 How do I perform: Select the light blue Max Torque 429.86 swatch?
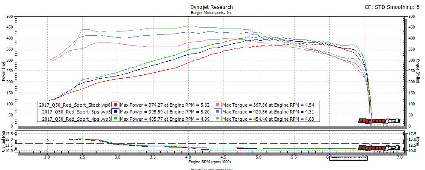coord(218,112)
